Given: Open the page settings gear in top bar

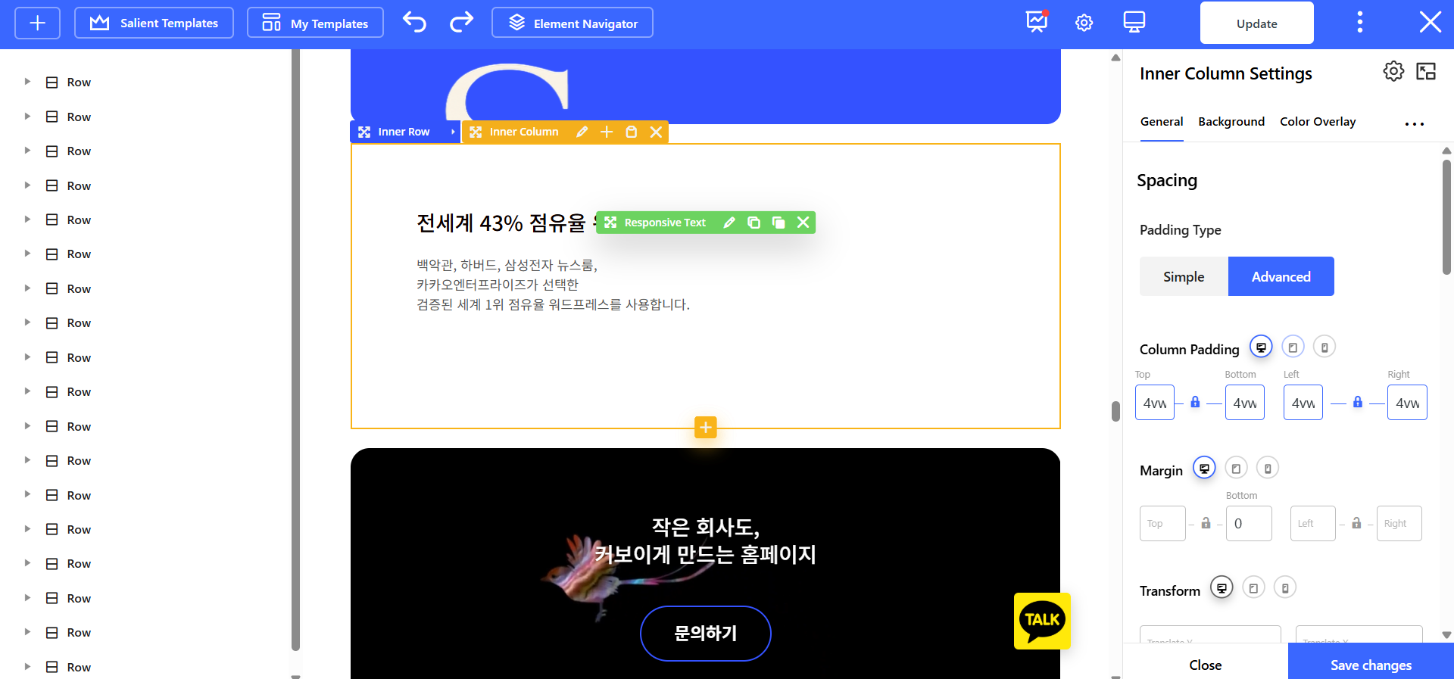Looking at the screenshot, I should [x=1084, y=23].
